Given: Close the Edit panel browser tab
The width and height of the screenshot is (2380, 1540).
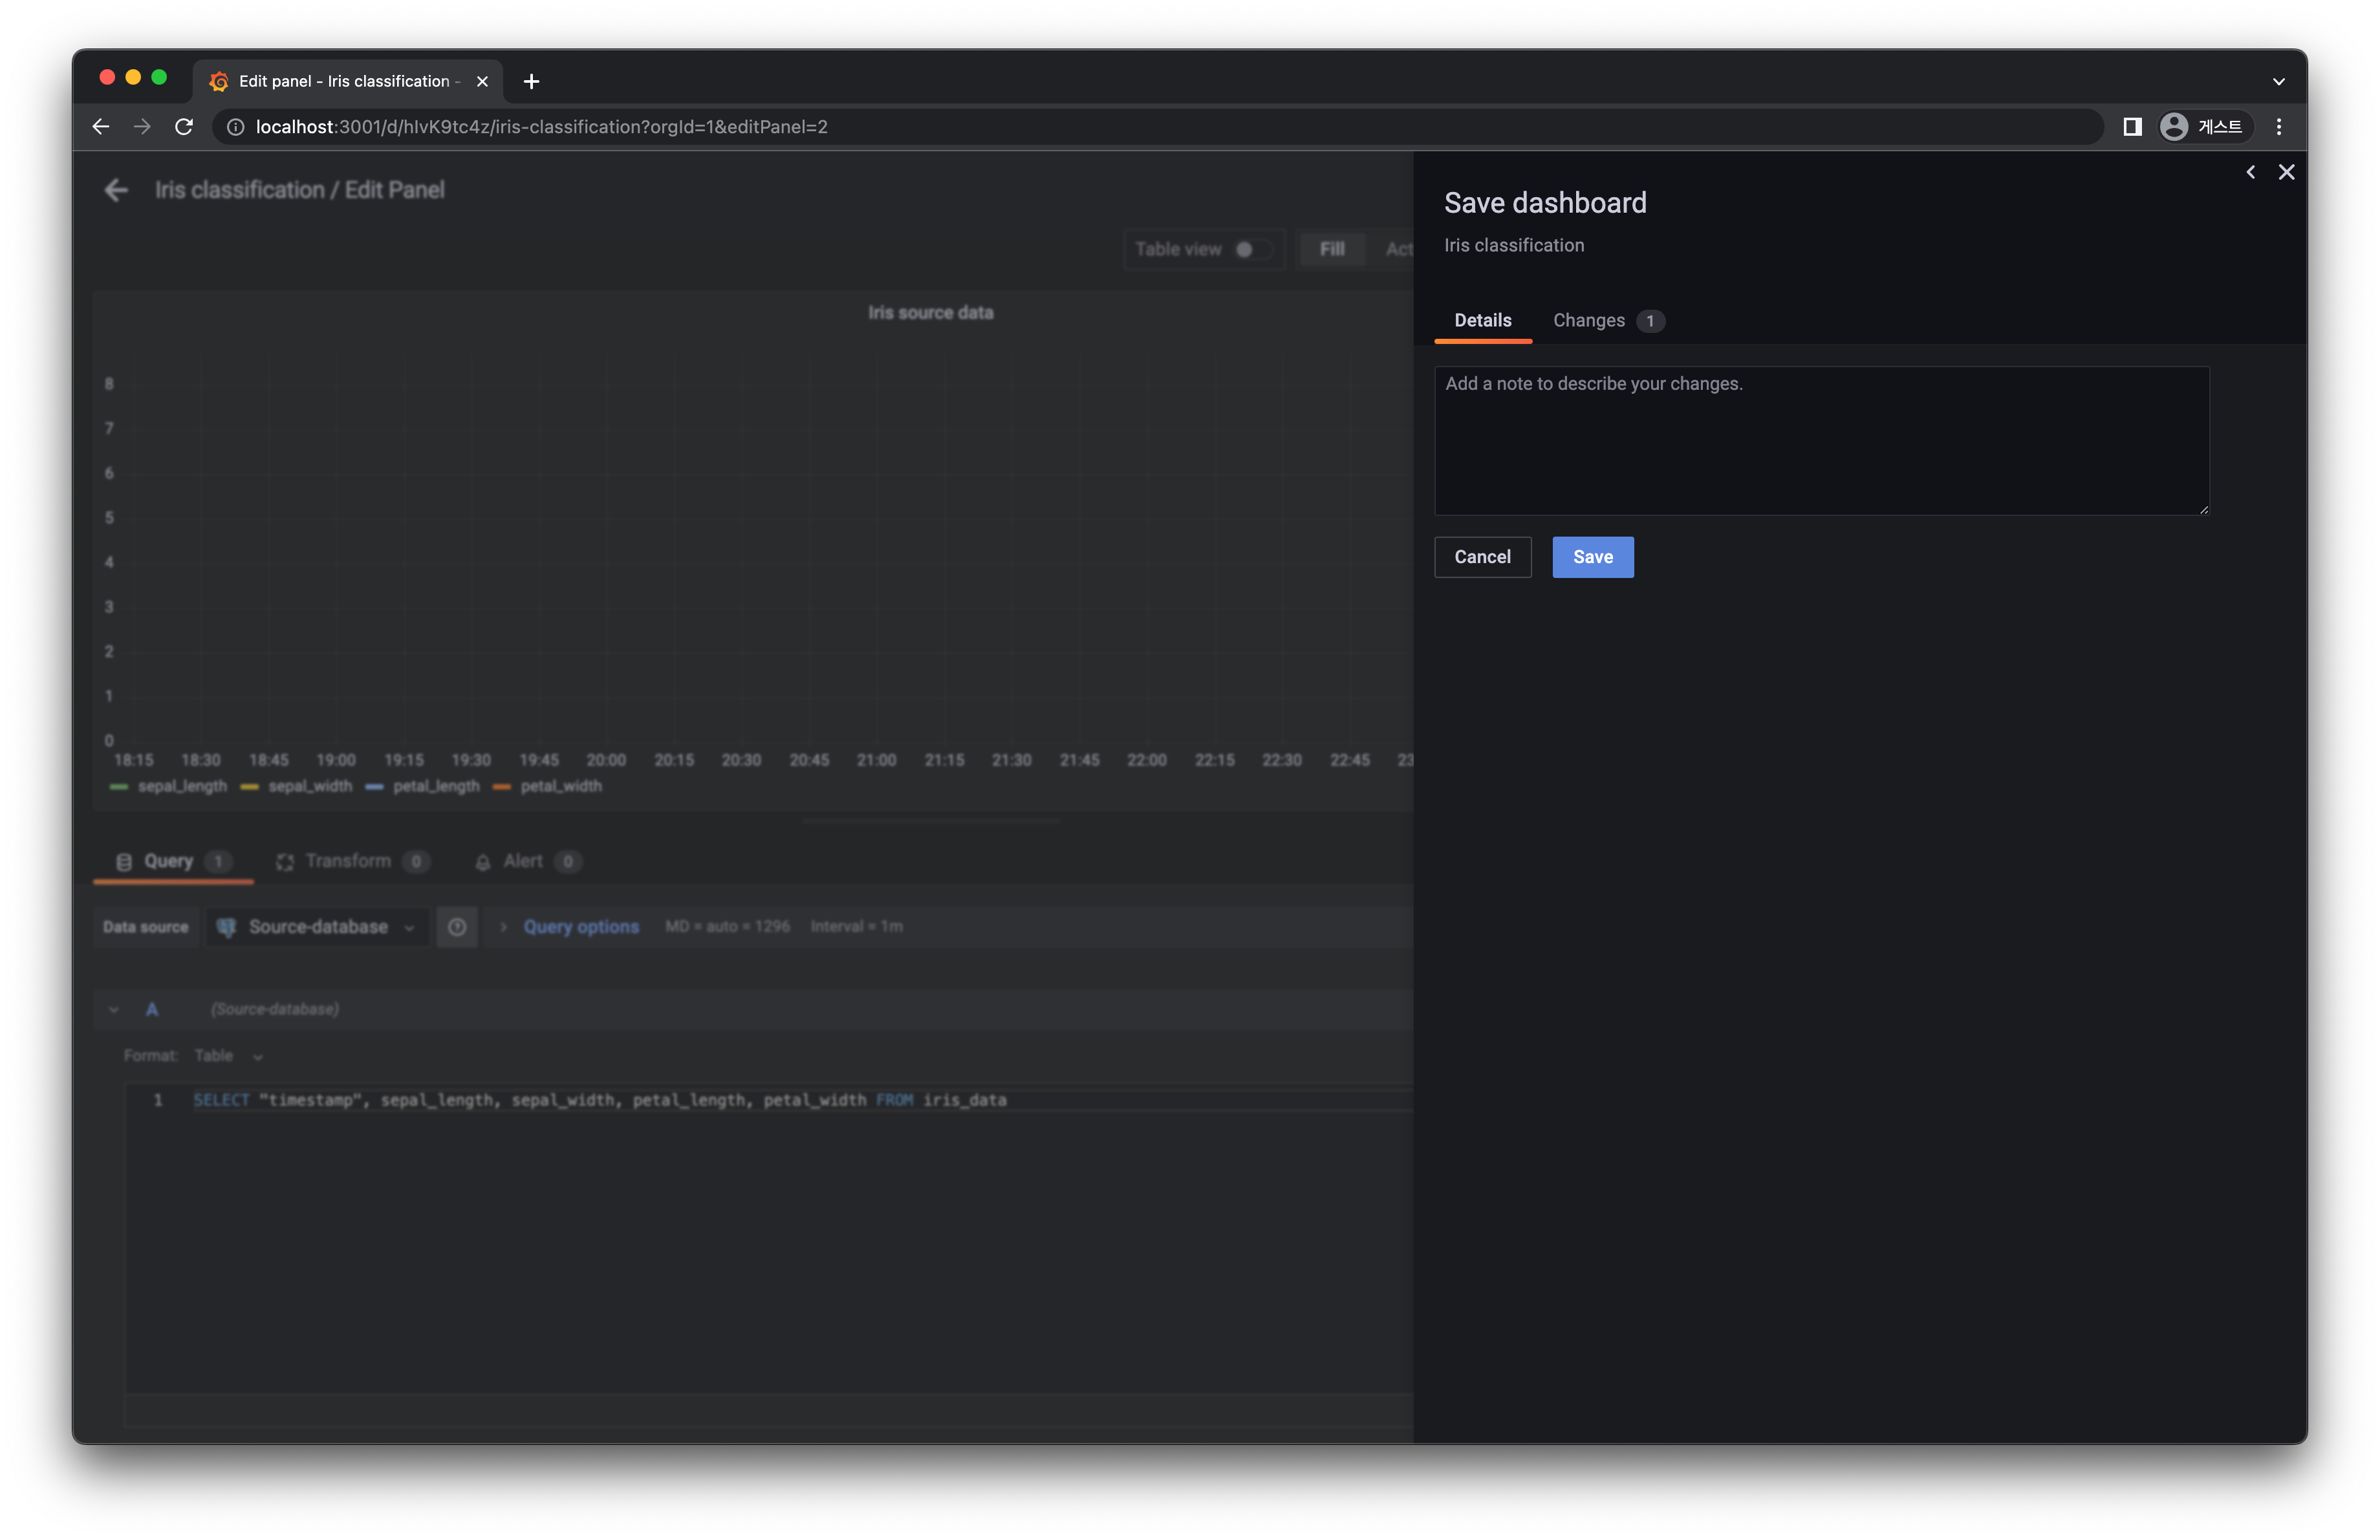Looking at the screenshot, I should (x=482, y=81).
